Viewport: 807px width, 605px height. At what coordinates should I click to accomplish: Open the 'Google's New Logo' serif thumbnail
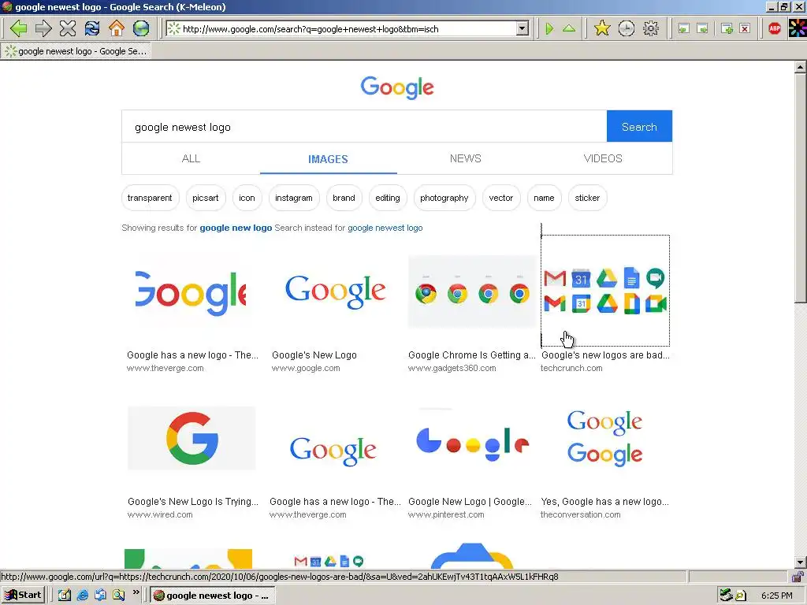pos(335,291)
